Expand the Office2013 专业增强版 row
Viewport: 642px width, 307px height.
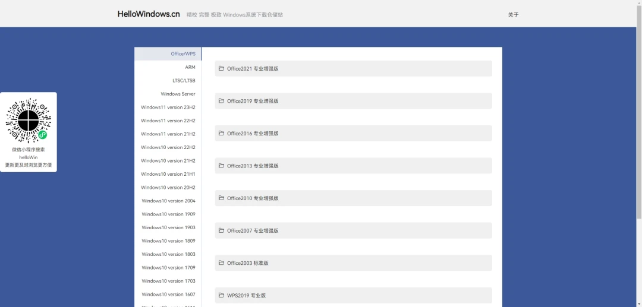click(353, 166)
